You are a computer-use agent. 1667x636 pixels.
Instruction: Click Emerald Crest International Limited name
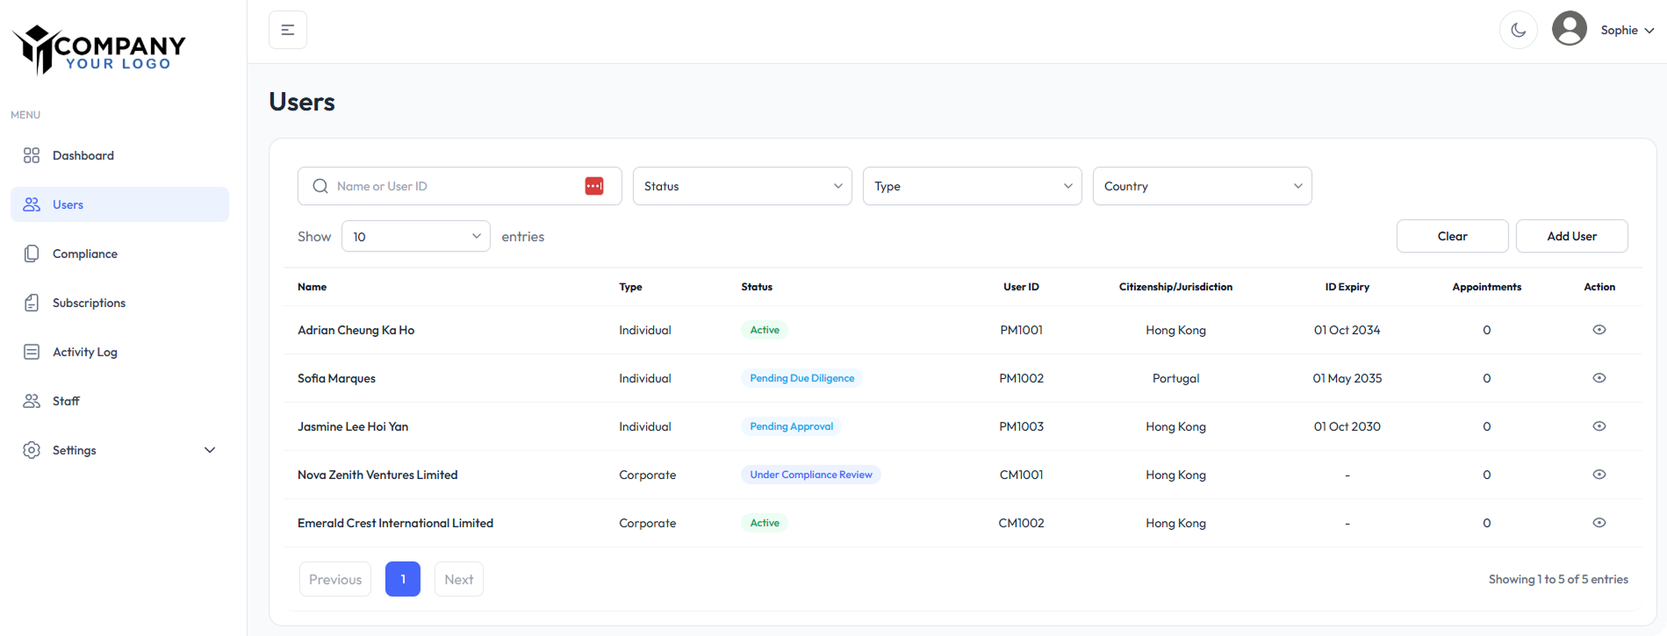(x=396, y=523)
